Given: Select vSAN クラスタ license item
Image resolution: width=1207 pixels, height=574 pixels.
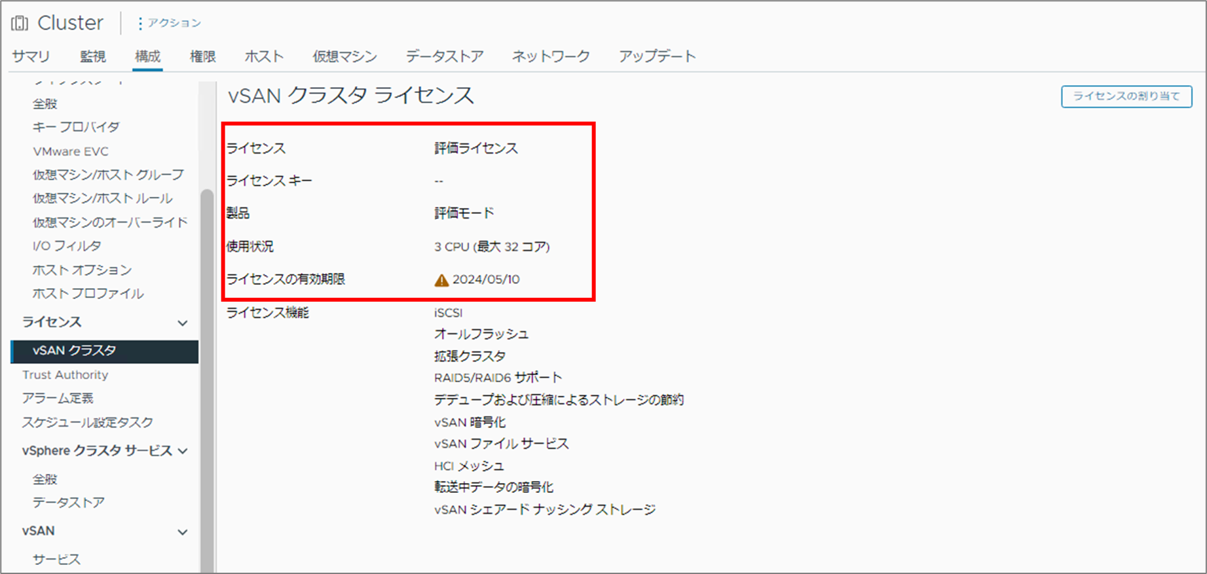Looking at the screenshot, I should point(105,351).
